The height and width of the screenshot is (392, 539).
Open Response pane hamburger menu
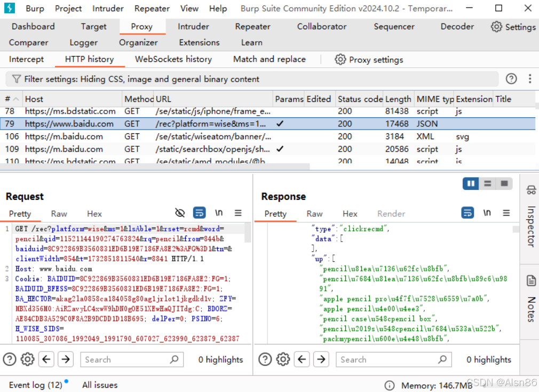click(506, 213)
